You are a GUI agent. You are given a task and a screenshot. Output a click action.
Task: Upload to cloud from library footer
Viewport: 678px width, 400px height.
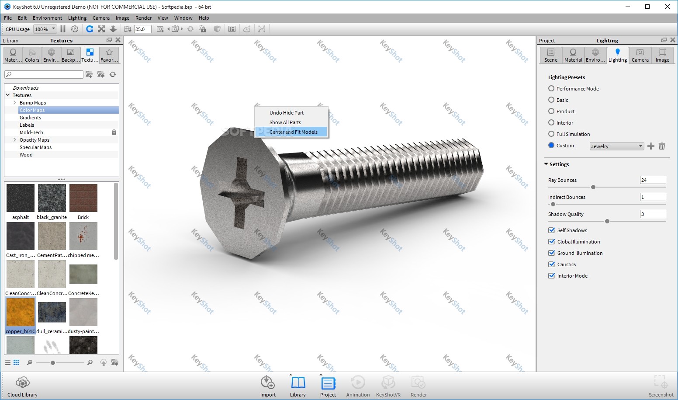click(104, 362)
